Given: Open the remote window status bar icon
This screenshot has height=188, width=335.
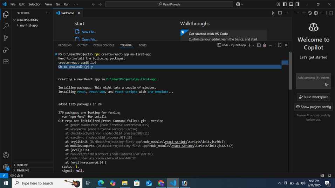Looking at the screenshot, I should [x=4, y=176].
